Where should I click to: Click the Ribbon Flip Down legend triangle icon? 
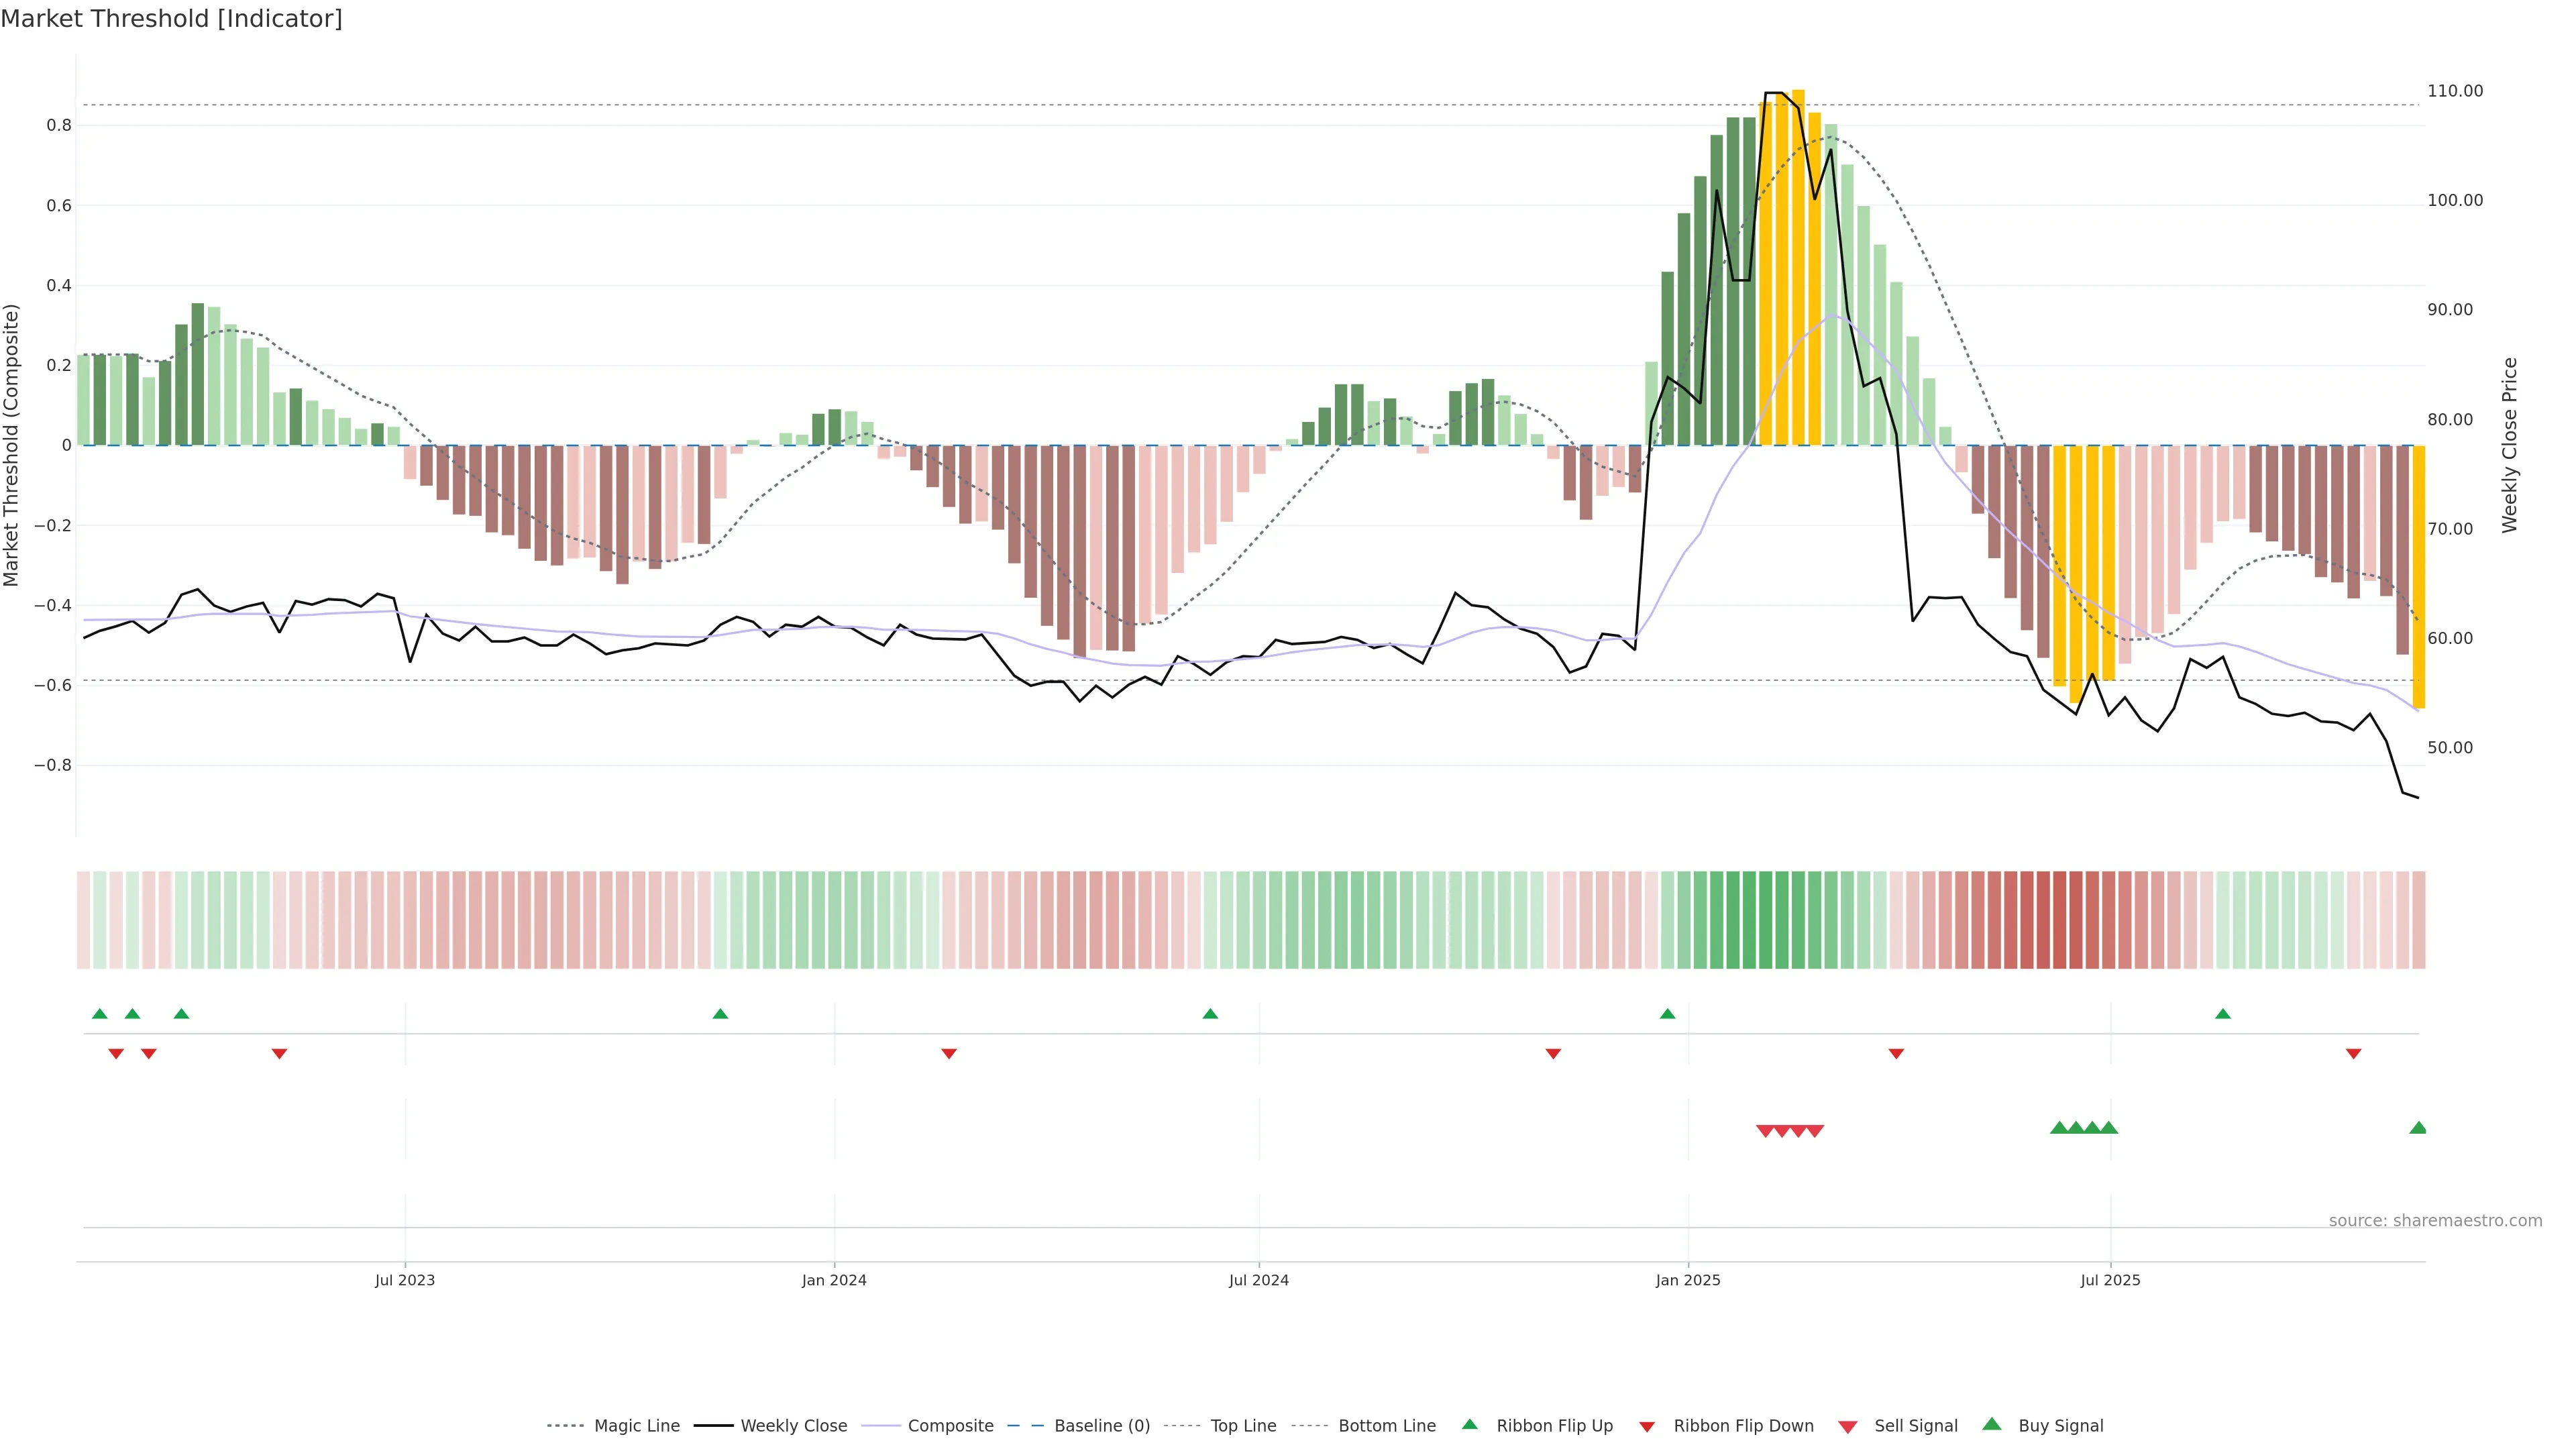1647,1426
